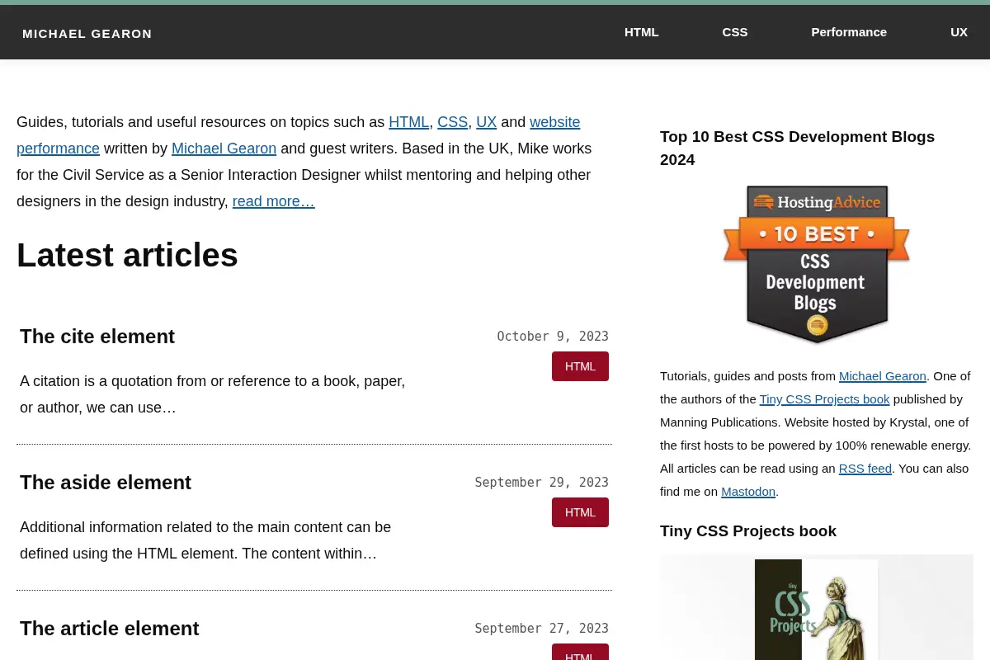The image size is (990, 660).
Task: Open the CSS navigation menu item
Action: pos(735,32)
